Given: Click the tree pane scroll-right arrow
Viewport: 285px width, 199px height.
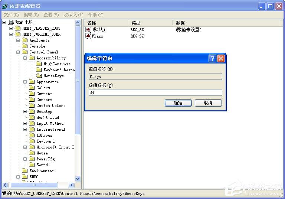Looking at the screenshot, I should (x=71, y=185).
